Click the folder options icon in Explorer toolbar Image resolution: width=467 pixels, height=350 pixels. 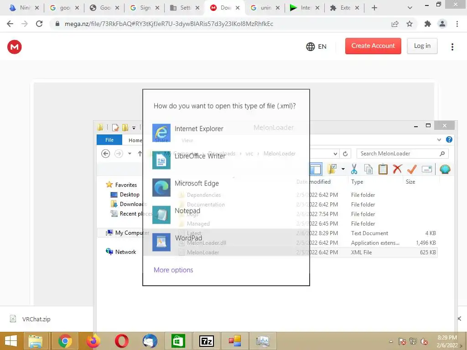point(332,169)
